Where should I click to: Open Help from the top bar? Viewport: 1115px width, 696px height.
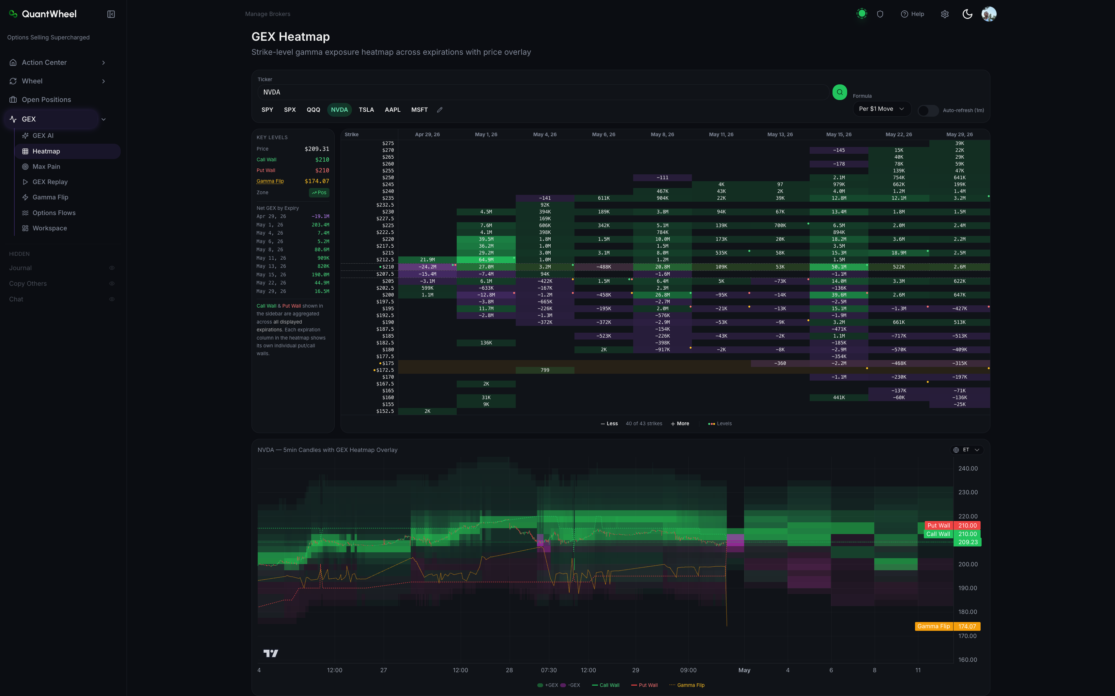(x=912, y=14)
